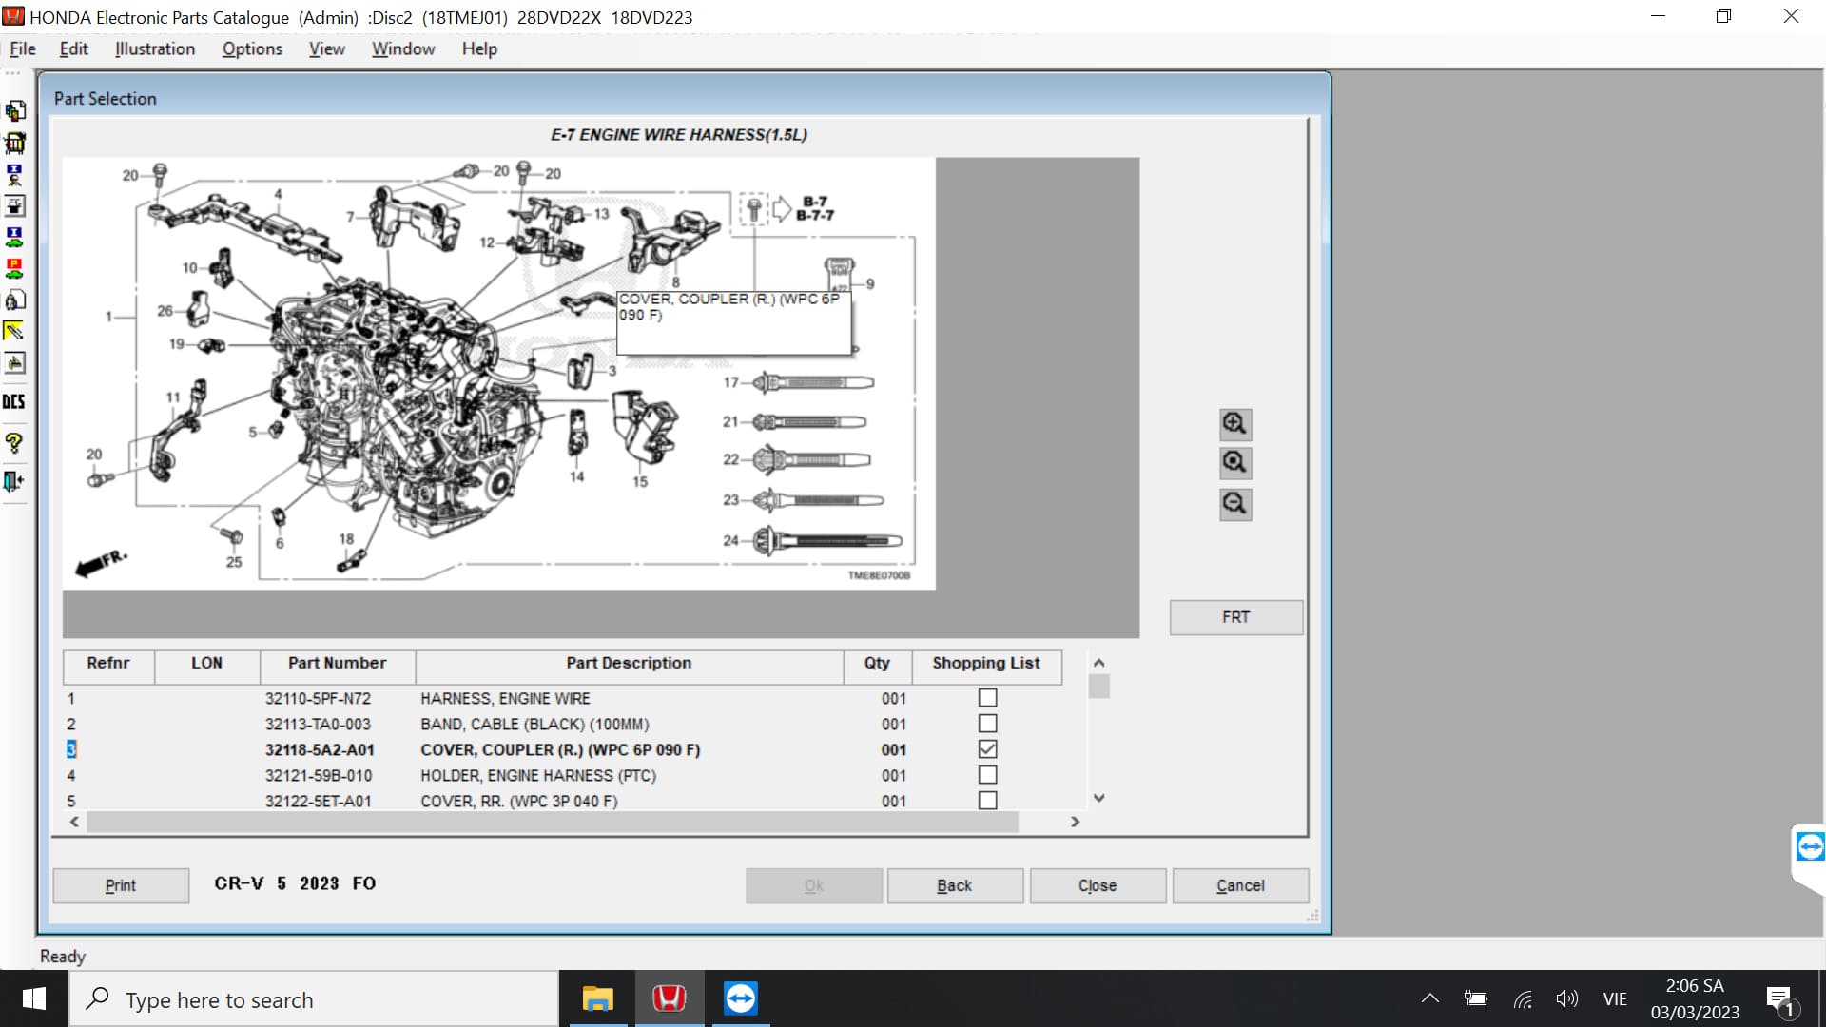Image resolution: width=1826 pixels, height=1027 pixels.
Task: Open the Edit menu
Action: [x=73, y=48]
